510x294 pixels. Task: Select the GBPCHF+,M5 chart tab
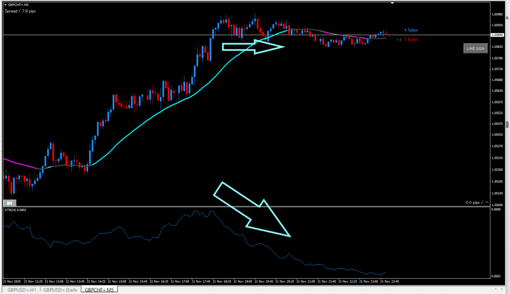click(99, 290)
